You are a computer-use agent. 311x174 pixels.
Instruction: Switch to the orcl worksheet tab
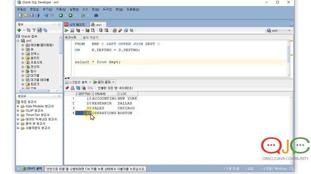click(98, 25)
